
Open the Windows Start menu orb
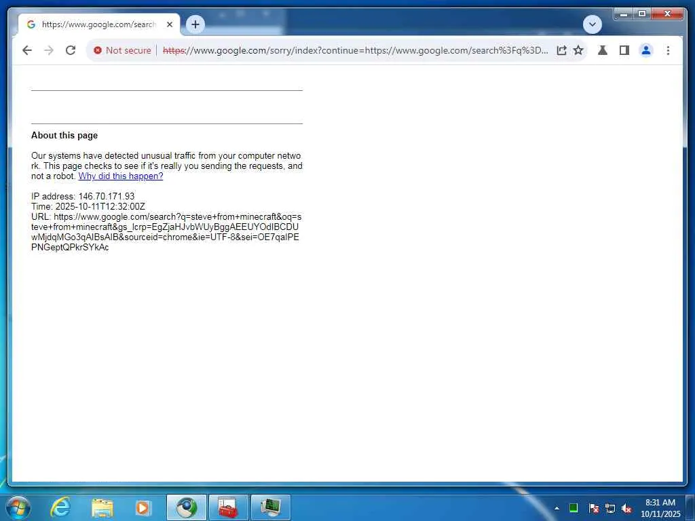18,507
